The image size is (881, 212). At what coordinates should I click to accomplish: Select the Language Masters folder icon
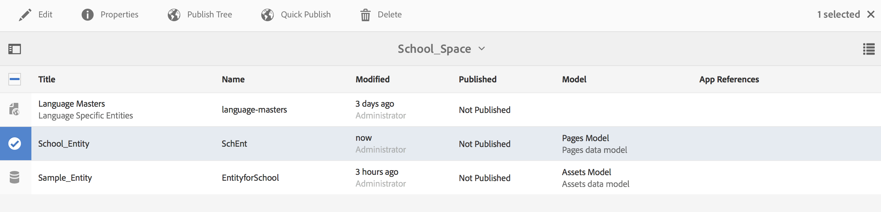15,109
